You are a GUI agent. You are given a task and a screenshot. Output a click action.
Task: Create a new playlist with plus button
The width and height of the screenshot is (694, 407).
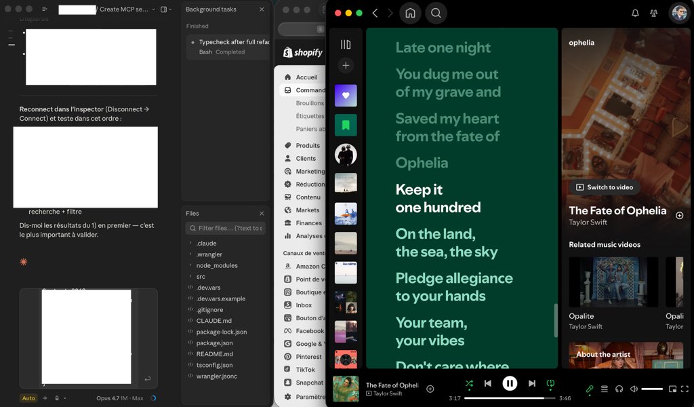click(x=346, y=66)
